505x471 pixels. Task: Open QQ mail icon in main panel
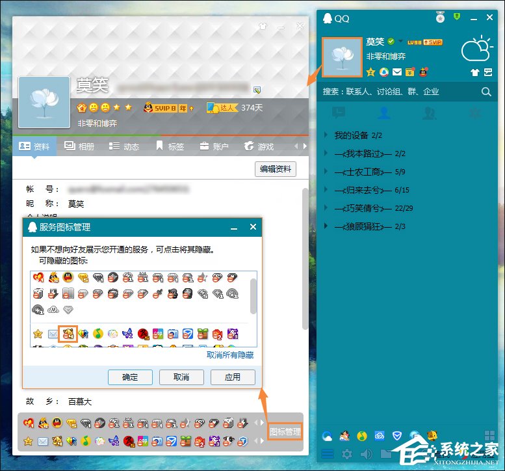click(x=396, y=72)
